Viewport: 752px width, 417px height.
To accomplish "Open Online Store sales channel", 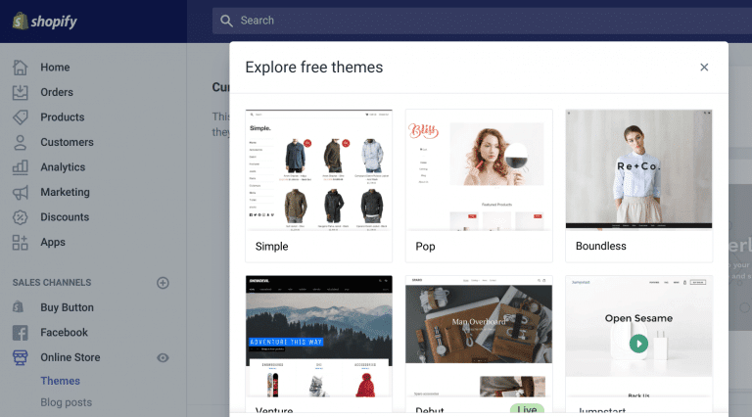I will pyautogui.click(x=70, y=357).
